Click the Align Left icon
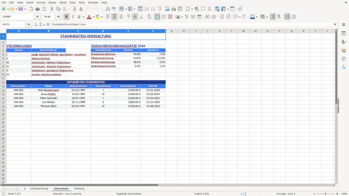The height and width of the screenshot is (196, 349). (x=108, y=17)
